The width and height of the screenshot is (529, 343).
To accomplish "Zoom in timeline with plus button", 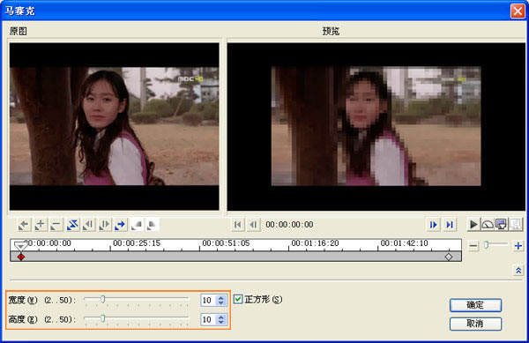I will (518, 246).
